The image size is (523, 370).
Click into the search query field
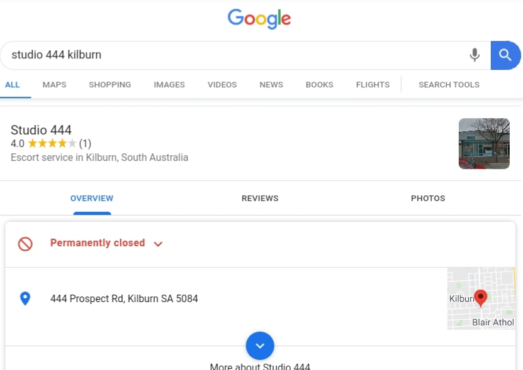(x=233, y=55)
